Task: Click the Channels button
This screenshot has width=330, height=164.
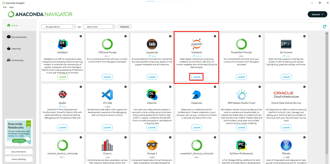Action: [x=125, y=27]
